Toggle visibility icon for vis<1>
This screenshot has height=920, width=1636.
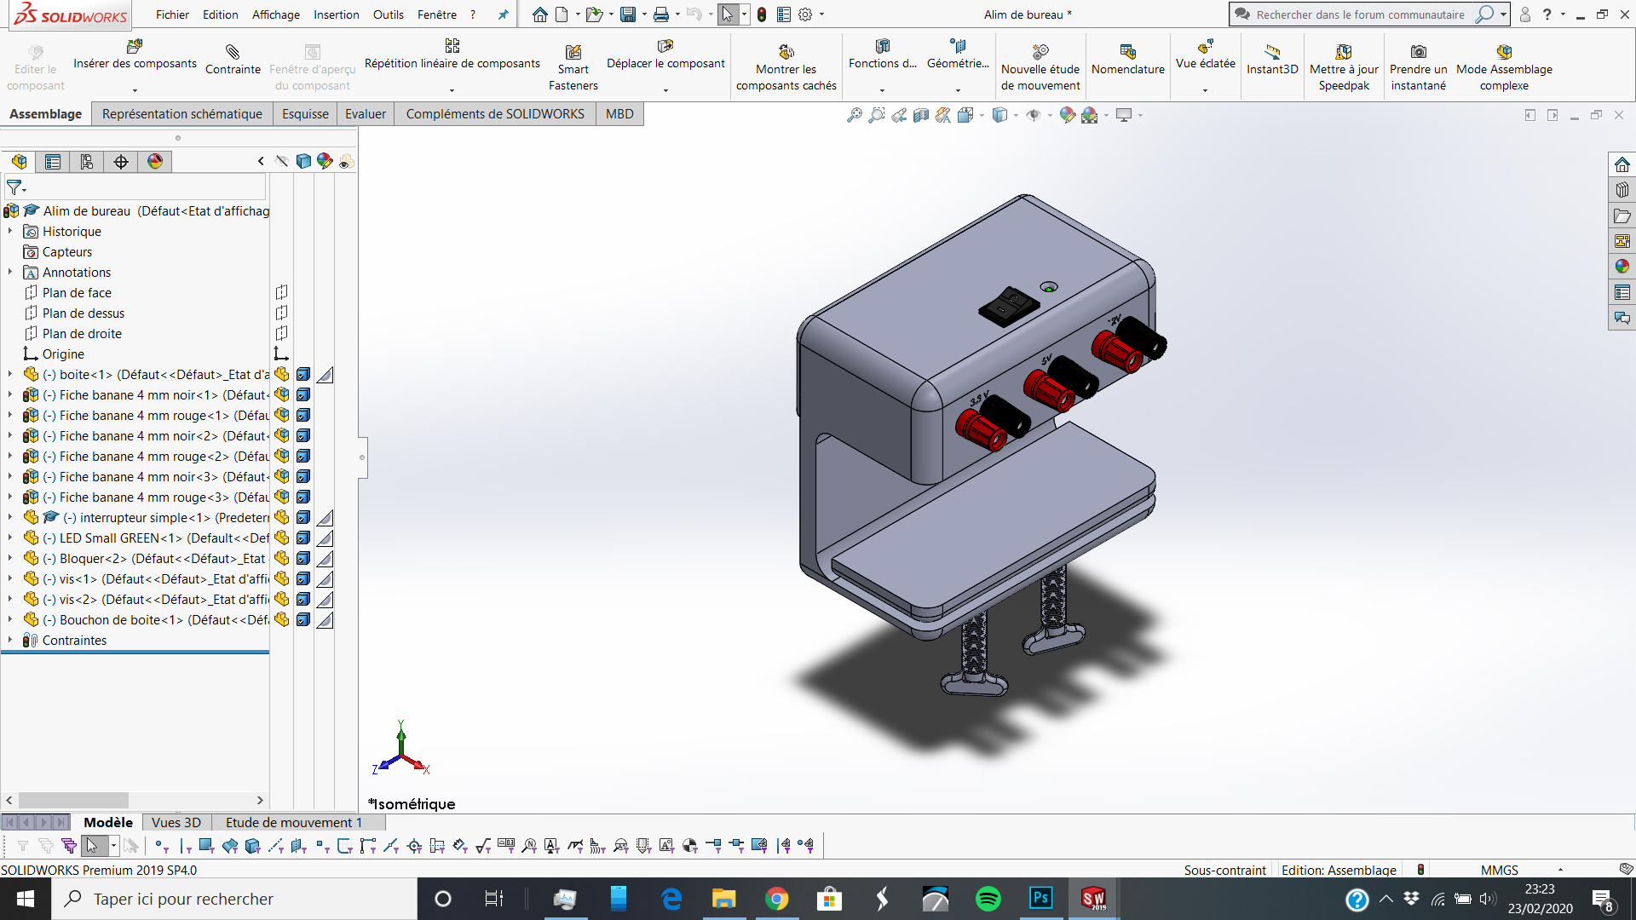coord(282,579)
